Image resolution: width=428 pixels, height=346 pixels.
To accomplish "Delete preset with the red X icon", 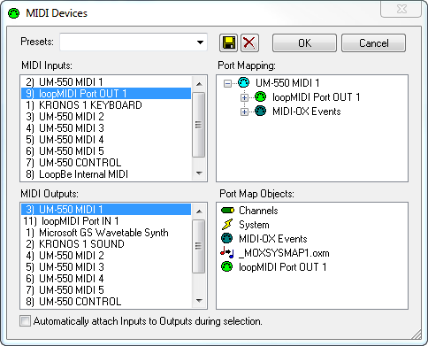I will coord(249,43).
